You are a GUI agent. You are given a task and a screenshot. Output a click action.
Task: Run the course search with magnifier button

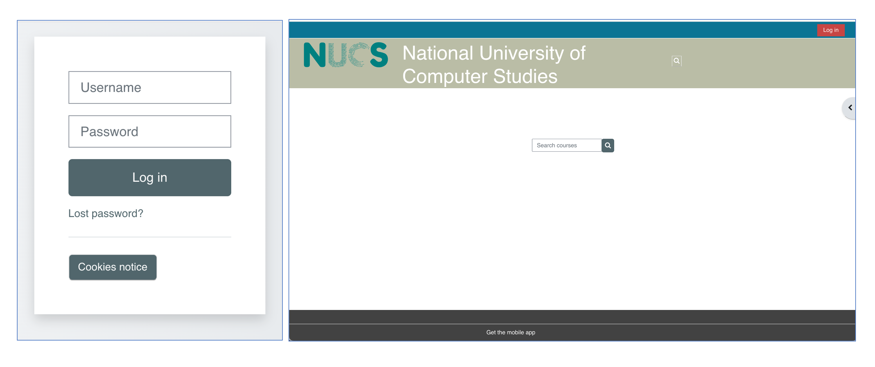[608, 146]
